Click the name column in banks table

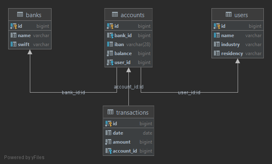30,35
